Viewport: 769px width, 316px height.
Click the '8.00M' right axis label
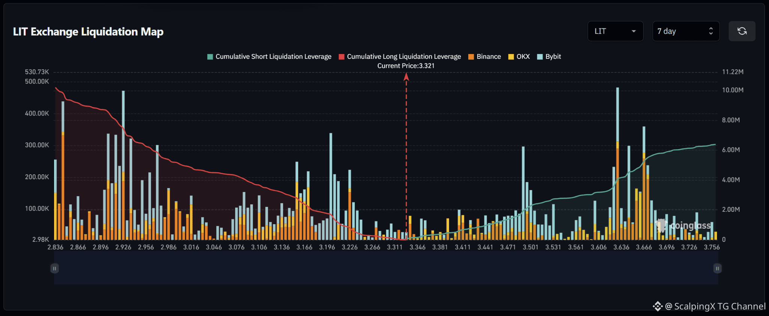731,120
